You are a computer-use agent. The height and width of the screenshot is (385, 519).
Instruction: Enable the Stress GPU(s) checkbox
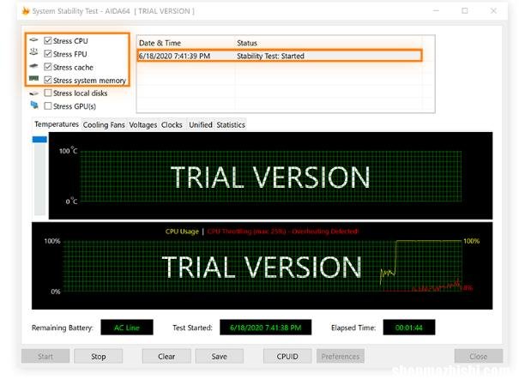(x=48, y=105)
